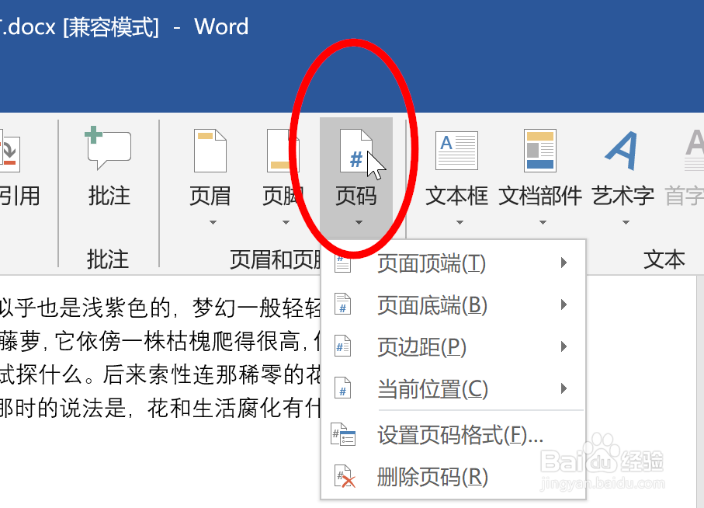Collapse the 页码 dropdown arrow

pos(359,222)
